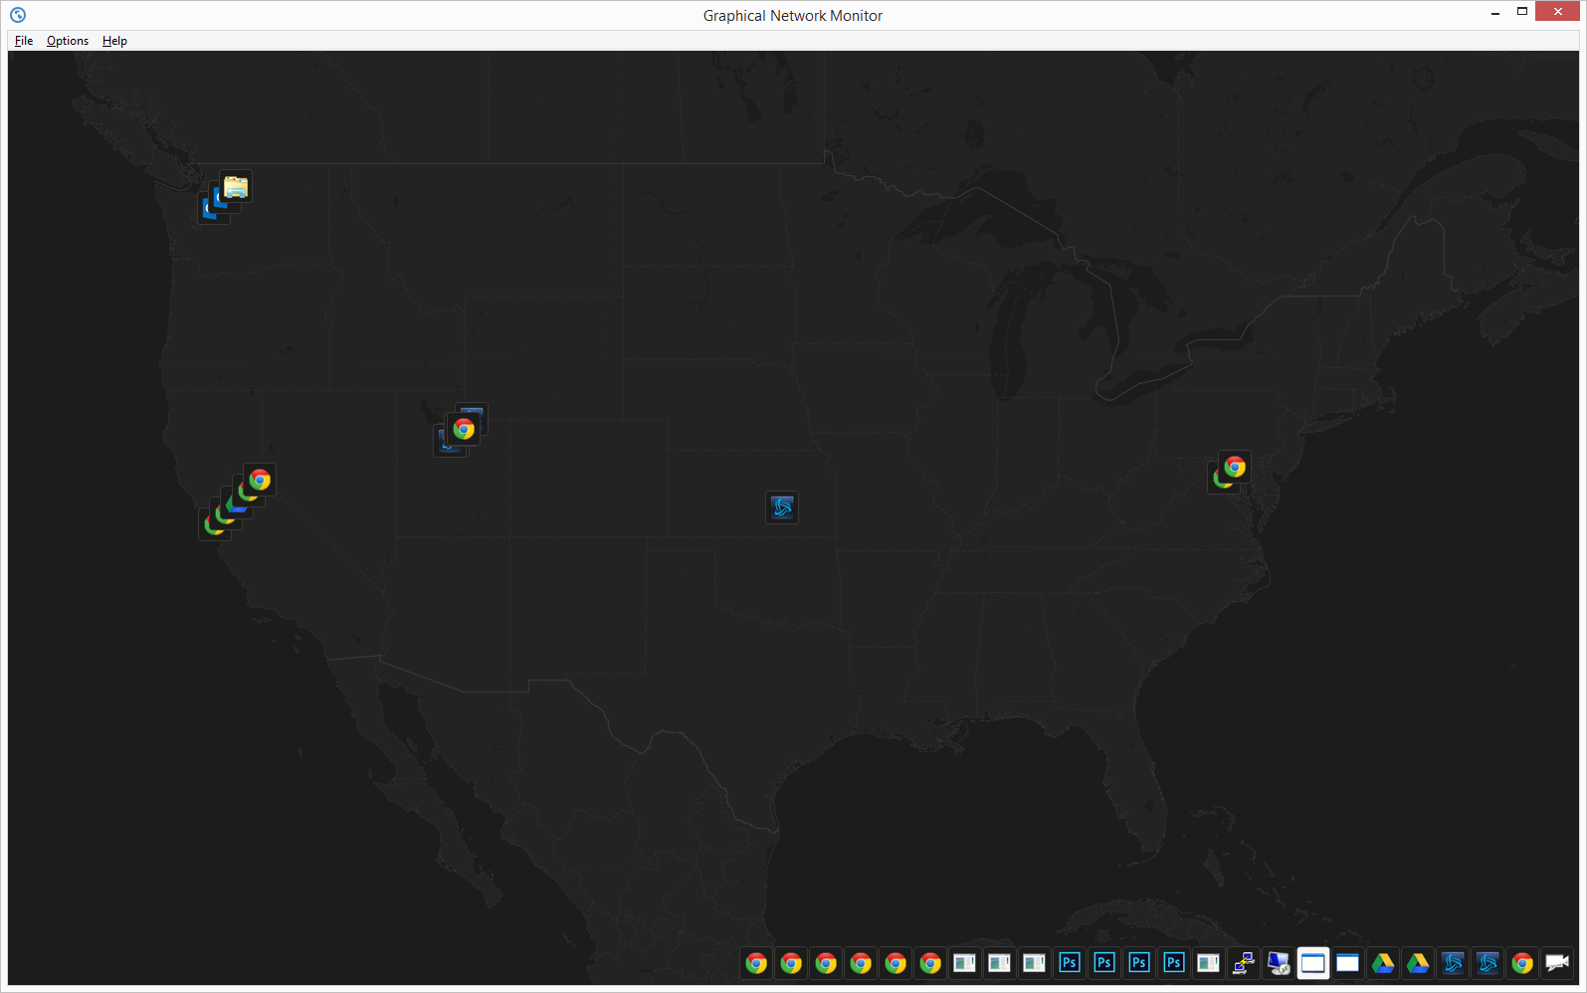Select the sixth Chrome icon in the bottom strip
This screenshot has height=993, width=1587.
pyautogui.click(x=930, y=963)
